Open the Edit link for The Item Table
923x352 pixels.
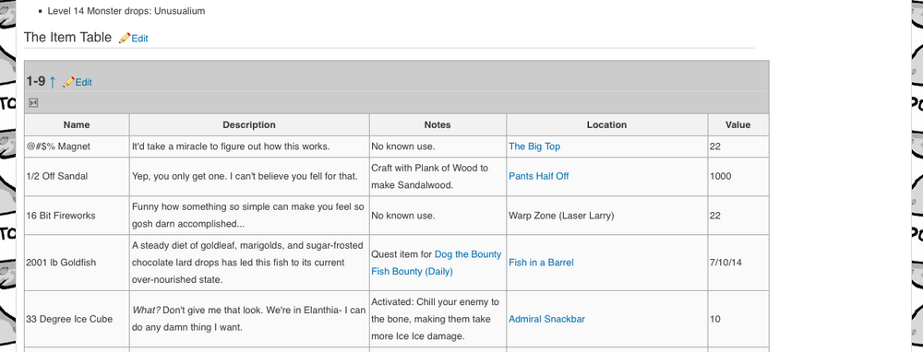point(139,38)
